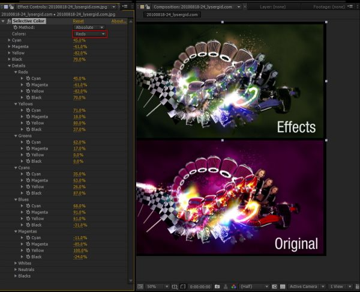Toggle the Reds Cyan stopwatch
The height and width of the screenshot is (292, 360).
pos(28,78)
